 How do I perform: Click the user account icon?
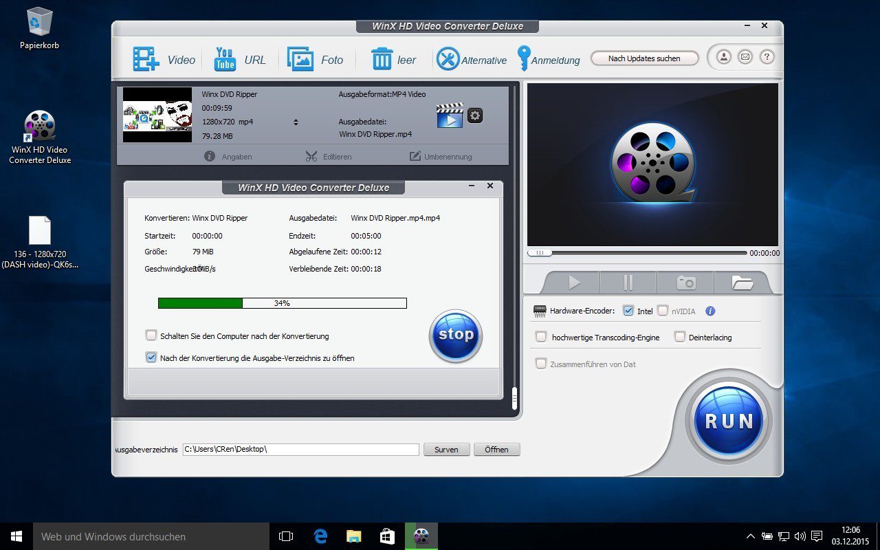click(x=723, y=57)
